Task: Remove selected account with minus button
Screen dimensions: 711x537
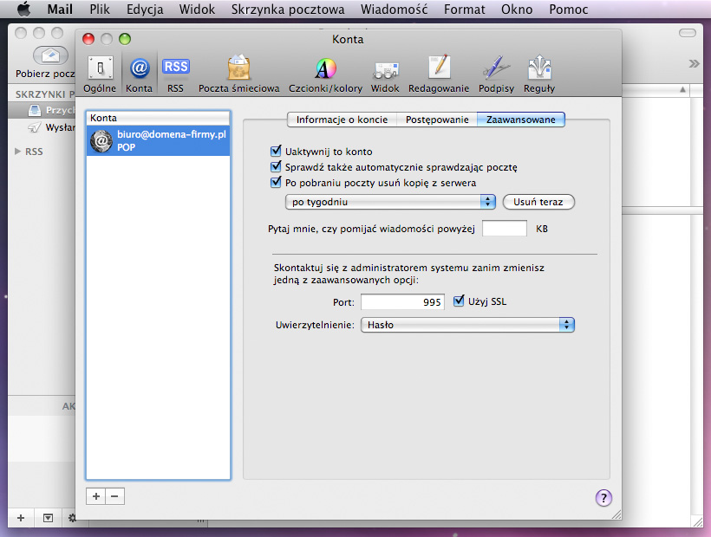Action: pyautogui.click(x=114, y=496)
